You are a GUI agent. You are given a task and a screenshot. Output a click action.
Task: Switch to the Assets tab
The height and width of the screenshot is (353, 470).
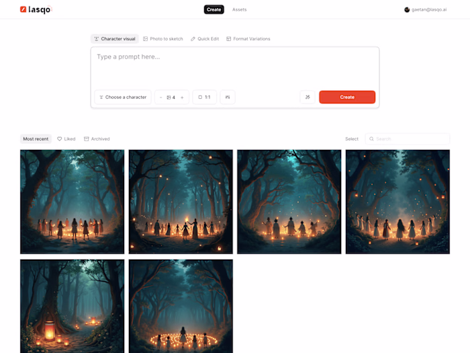(x=239, y=9)
